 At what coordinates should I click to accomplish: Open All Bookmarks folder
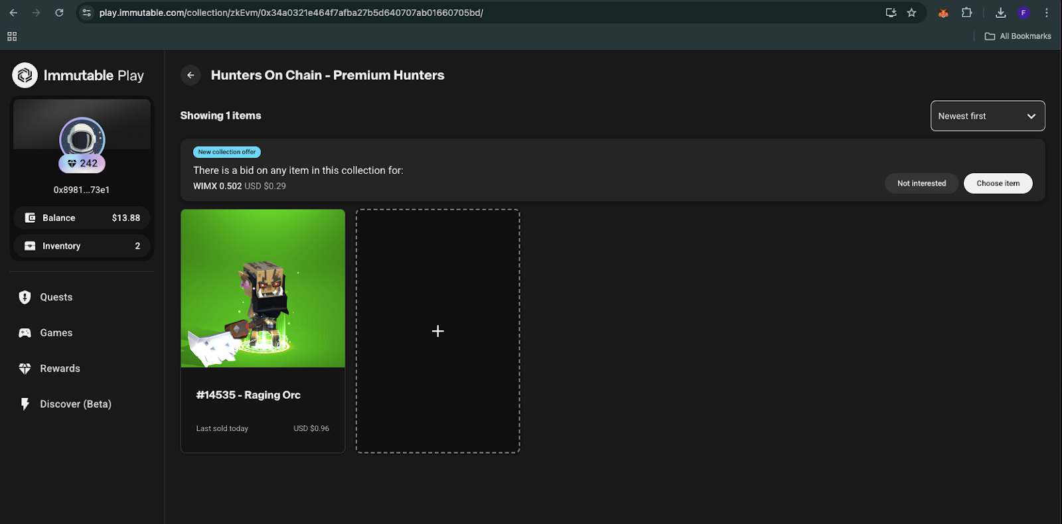[x=1018, y=36]
